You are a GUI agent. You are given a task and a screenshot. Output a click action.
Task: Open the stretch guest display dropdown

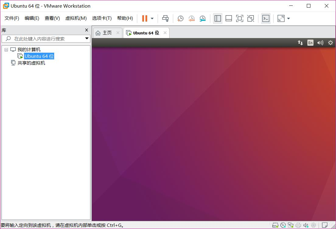289,18
